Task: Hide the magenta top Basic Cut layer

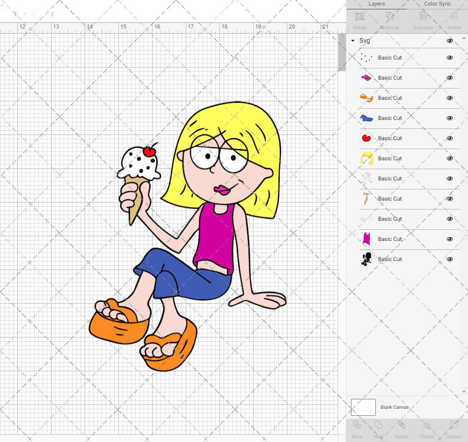Action: [x=449, y=239]
